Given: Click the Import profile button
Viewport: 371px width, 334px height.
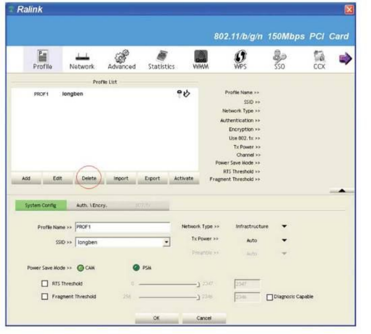Looking at the screenshot, I should pyautogui.click(x=121, y=178).
